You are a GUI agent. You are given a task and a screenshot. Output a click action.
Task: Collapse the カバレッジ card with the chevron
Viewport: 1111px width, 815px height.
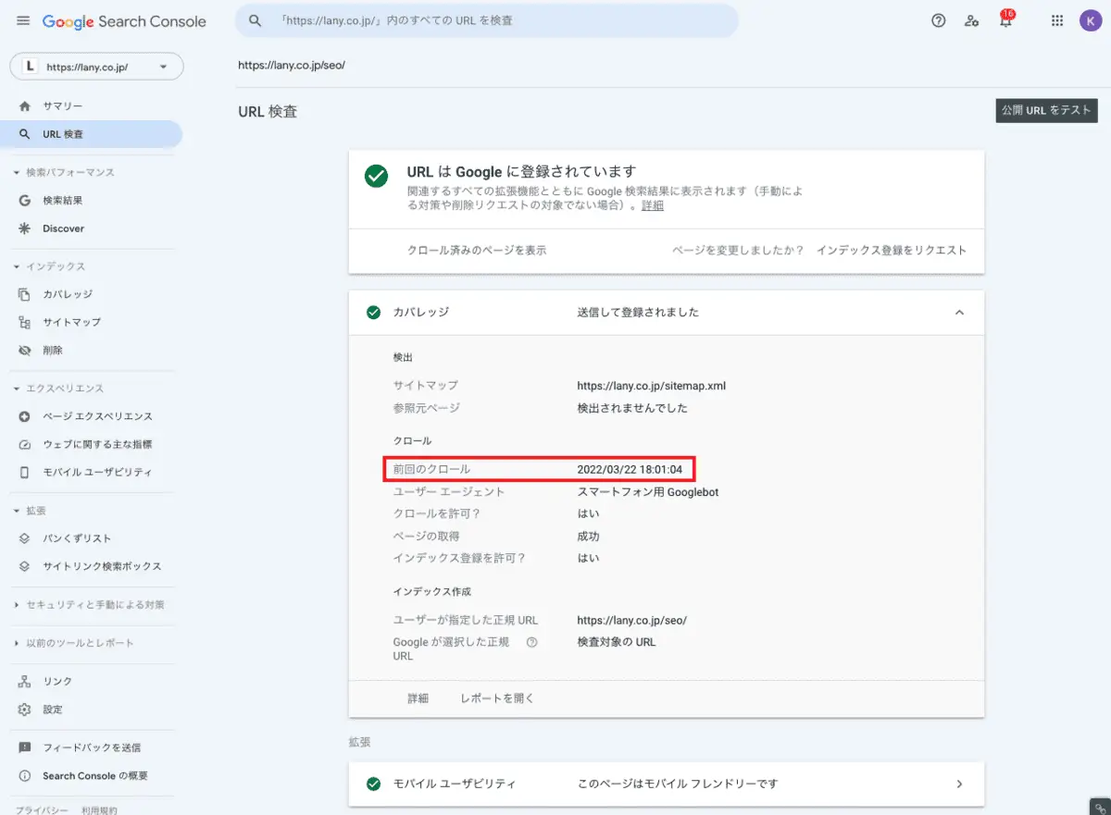959,313
